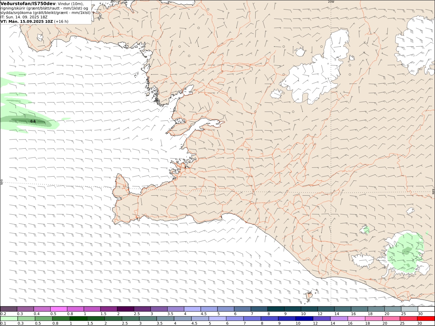Pick upper legend swatch between 0.2 and 0.3

point(9,309)
